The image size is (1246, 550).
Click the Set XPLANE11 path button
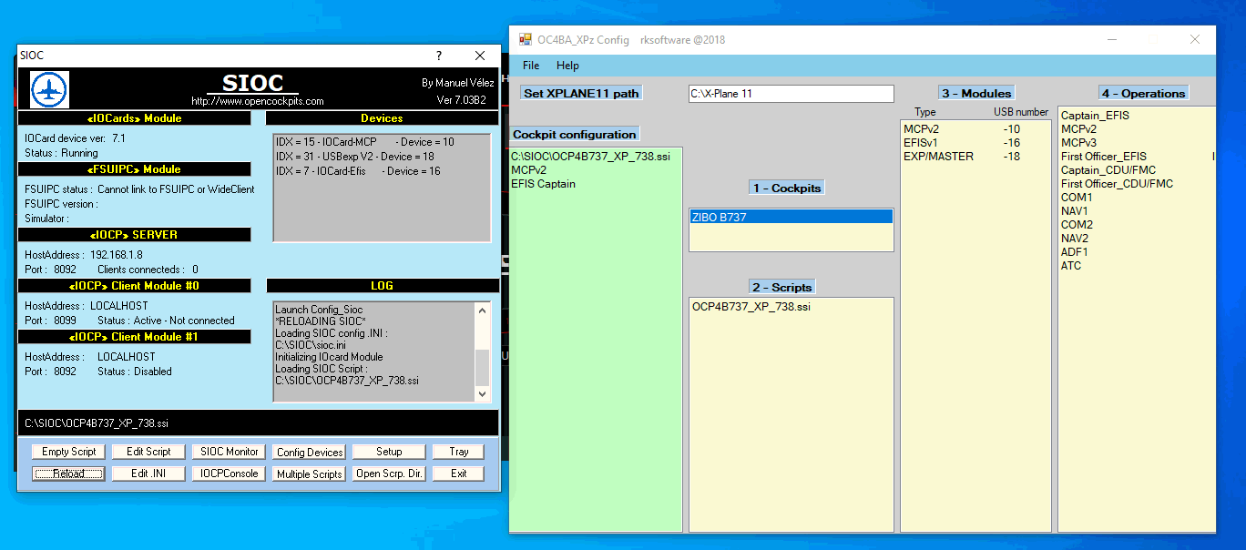click(580, 92)
